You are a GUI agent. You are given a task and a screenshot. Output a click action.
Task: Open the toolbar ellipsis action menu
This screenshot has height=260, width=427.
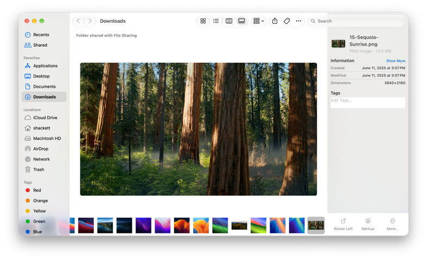coord(298,21)
